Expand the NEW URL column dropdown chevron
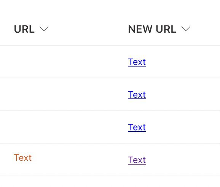Screen dimensions: 220x187 [x=186, y=29]
